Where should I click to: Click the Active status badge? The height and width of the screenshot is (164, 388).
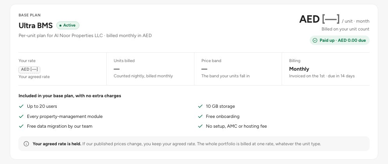68,25
